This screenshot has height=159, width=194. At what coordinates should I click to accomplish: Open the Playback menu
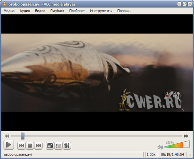tap(57, 11)
